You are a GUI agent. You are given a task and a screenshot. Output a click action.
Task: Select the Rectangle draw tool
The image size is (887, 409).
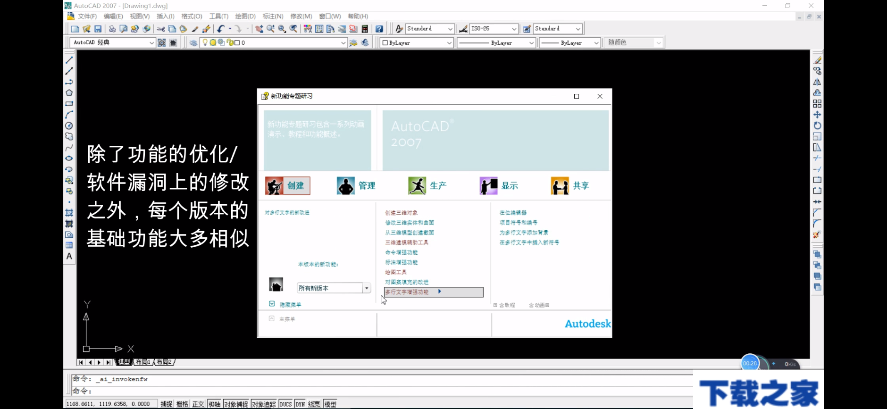pos(69,104)
